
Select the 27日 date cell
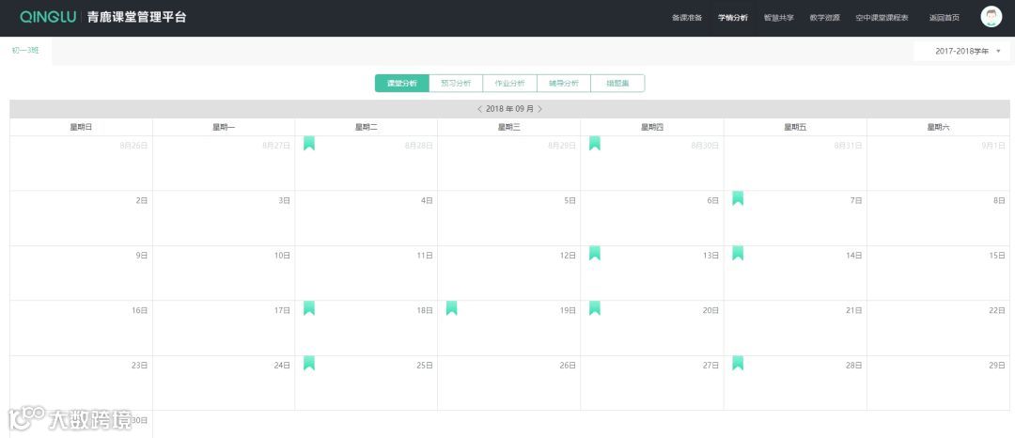(x=652, y=383)
